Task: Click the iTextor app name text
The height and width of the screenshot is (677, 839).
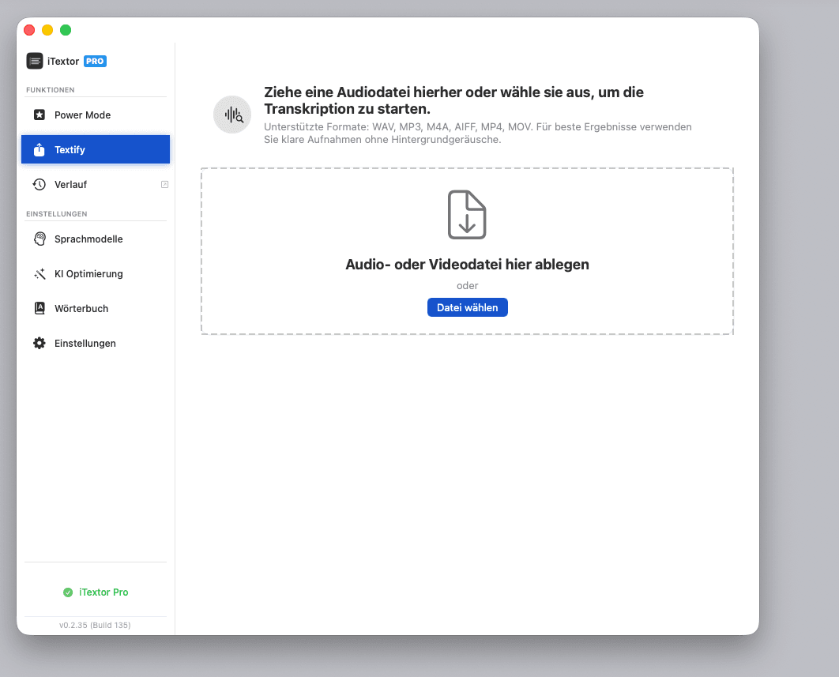Action: point(63,61)
